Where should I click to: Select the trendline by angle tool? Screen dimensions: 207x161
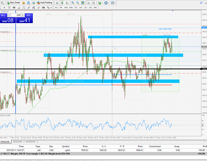click(19, 8)
